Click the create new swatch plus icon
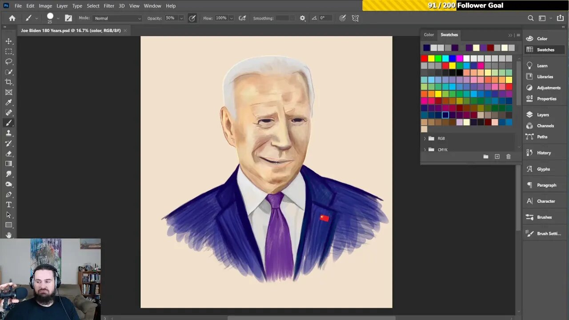 click(497, 156)
